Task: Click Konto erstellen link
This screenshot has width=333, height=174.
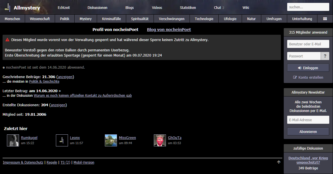Action: tap(308, 78)
